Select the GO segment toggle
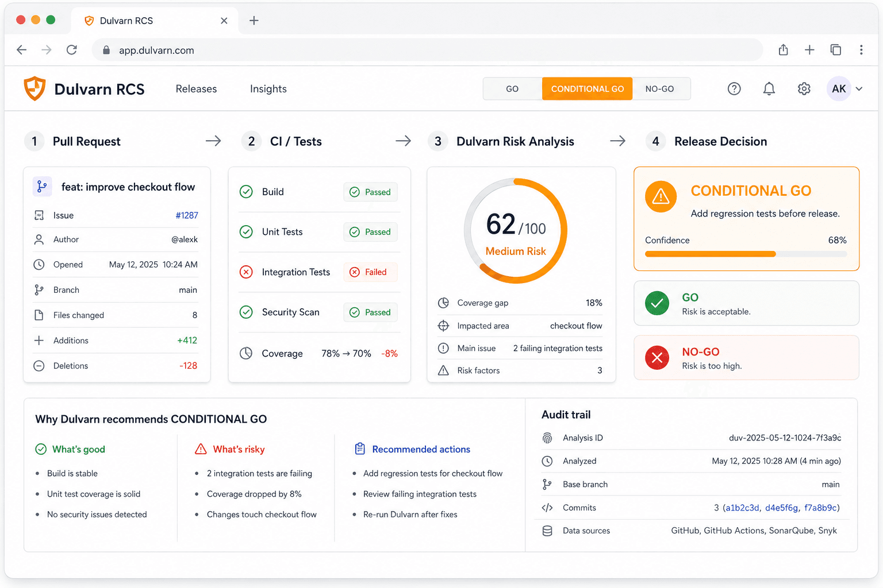The height and width of the screenshot is (588, 883). 512,89
